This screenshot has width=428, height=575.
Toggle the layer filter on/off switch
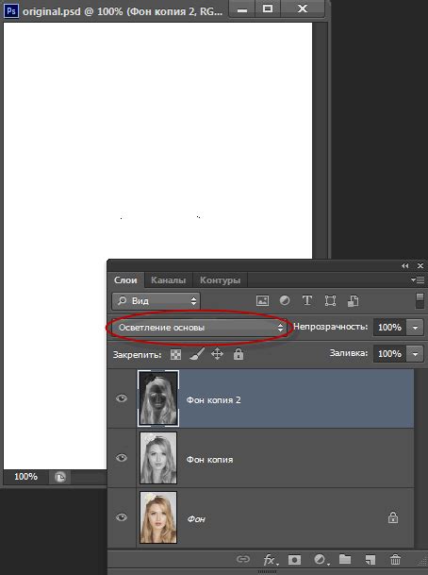coord(420,300)
